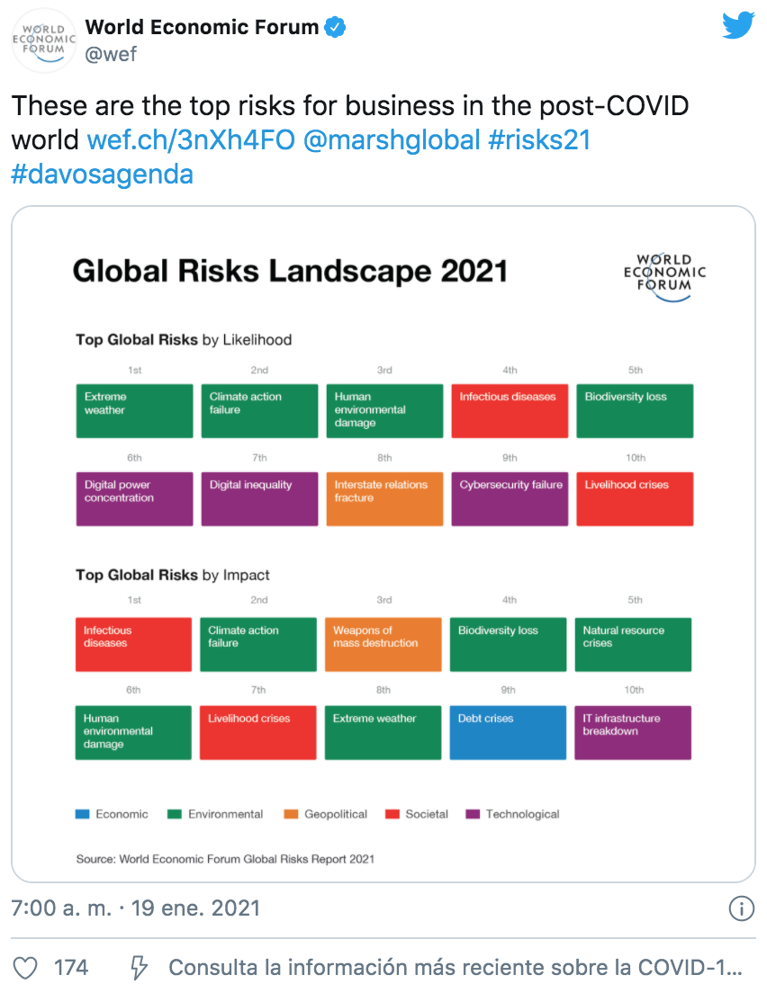Viewport: 767px width, 993px height.
Task: Click the lightning bolt icon beside COVID info
Action: click(x=139, y=969)
